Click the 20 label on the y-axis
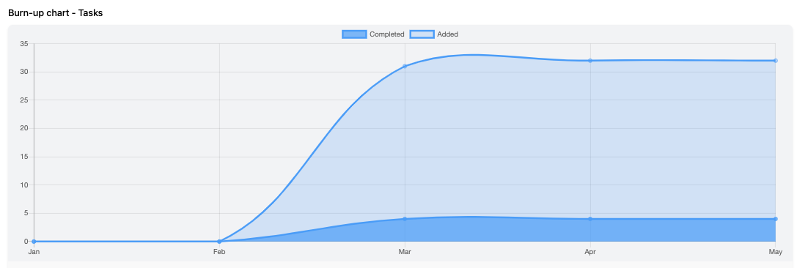 point(24,128)
